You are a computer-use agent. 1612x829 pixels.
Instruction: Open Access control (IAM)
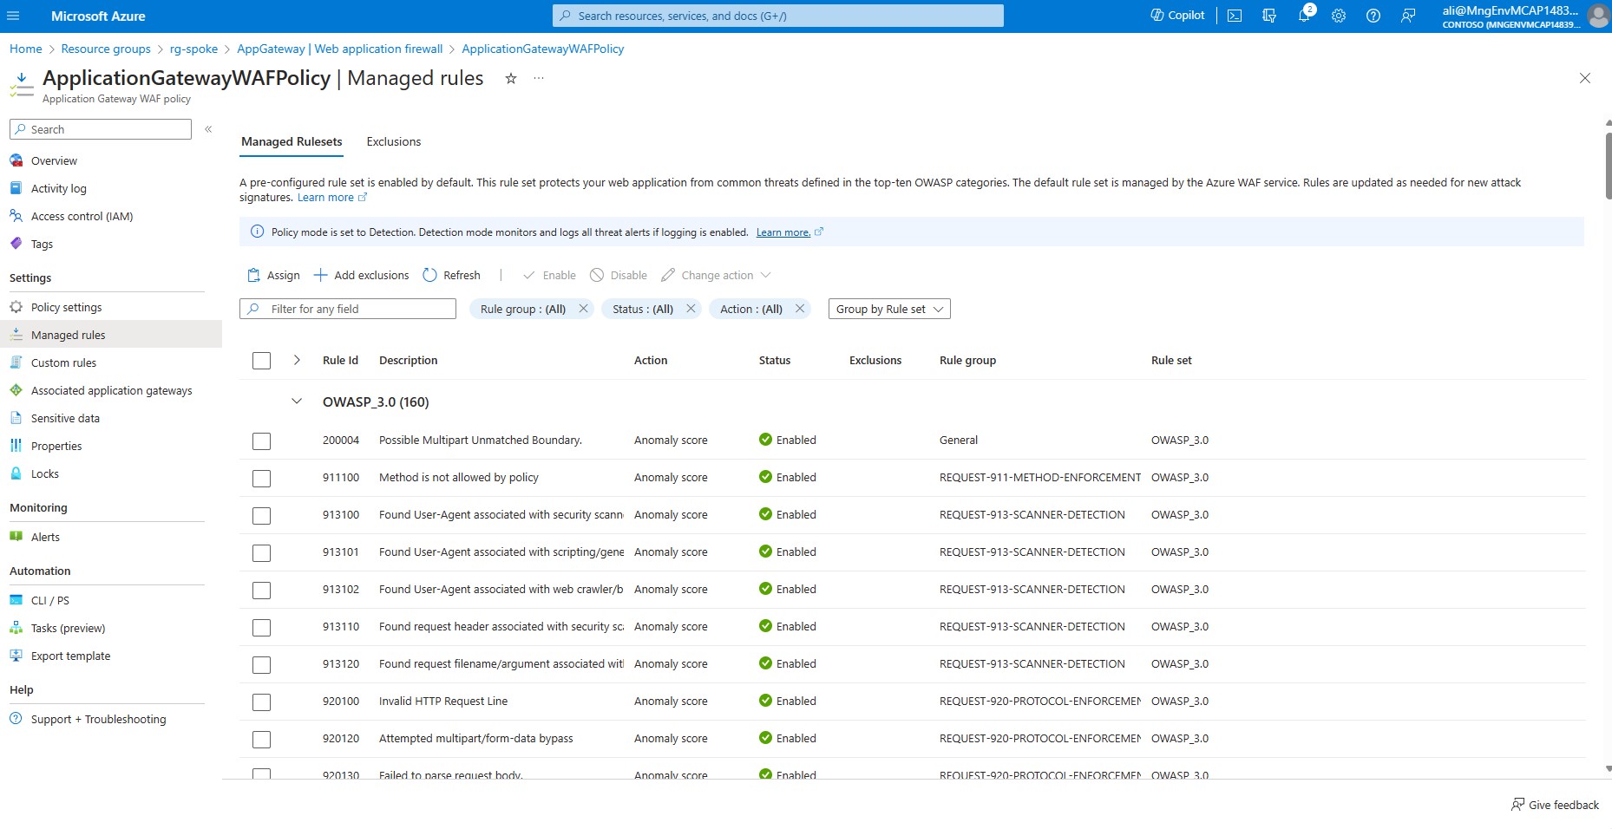tap(82, 216)
